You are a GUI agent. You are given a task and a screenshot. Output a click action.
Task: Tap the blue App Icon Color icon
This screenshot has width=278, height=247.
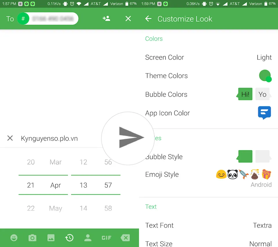click(264, 113)
